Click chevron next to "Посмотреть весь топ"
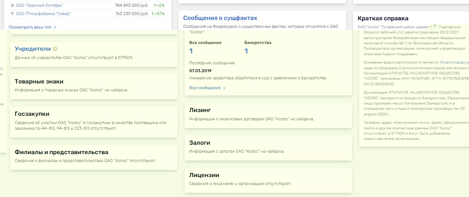 55,27
